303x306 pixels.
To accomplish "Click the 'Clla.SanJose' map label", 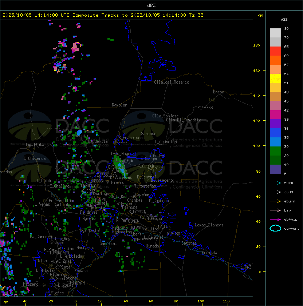I will point(165,116).
